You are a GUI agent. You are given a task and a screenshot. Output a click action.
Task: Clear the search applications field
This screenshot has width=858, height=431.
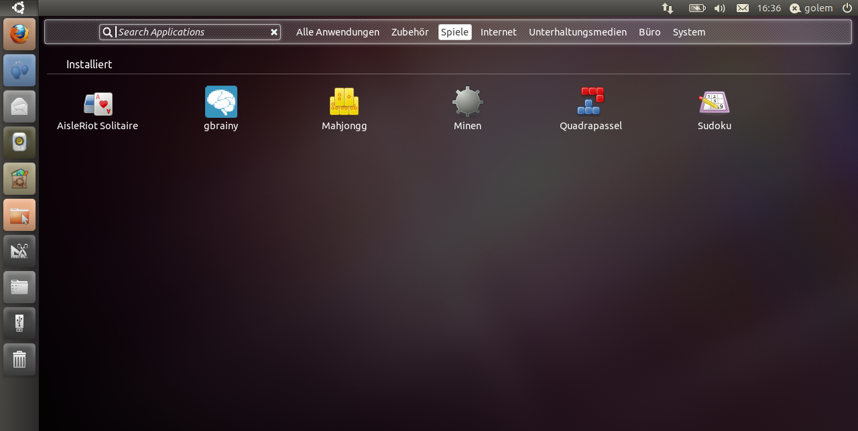pos(273,32)
